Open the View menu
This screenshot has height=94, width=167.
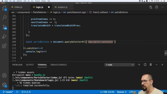pos(25,1)
